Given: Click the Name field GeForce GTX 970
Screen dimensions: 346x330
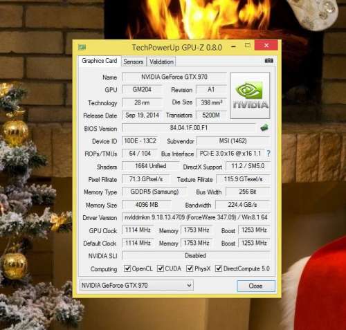Looking at the screenshot, I should 174,77.
